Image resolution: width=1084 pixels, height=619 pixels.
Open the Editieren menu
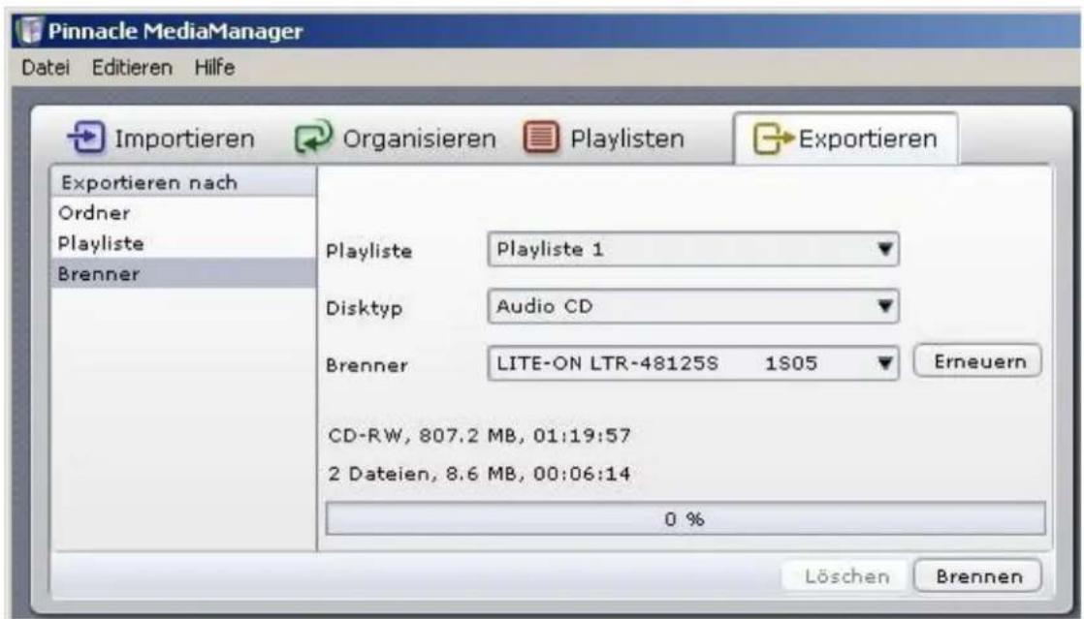coord(132,68)
